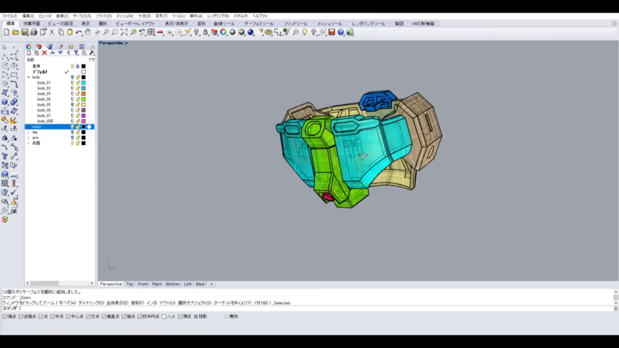Switch to the Top viewport tab

(129, 284)
